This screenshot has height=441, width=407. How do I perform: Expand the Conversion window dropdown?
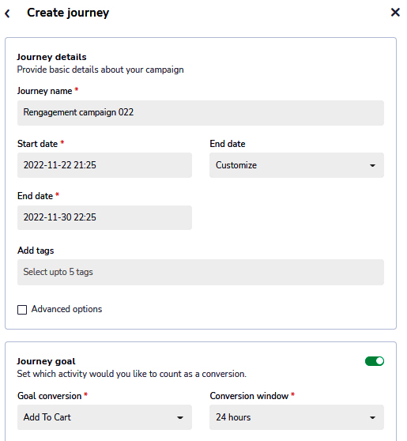pyautogui.click(x=296, y=417)
